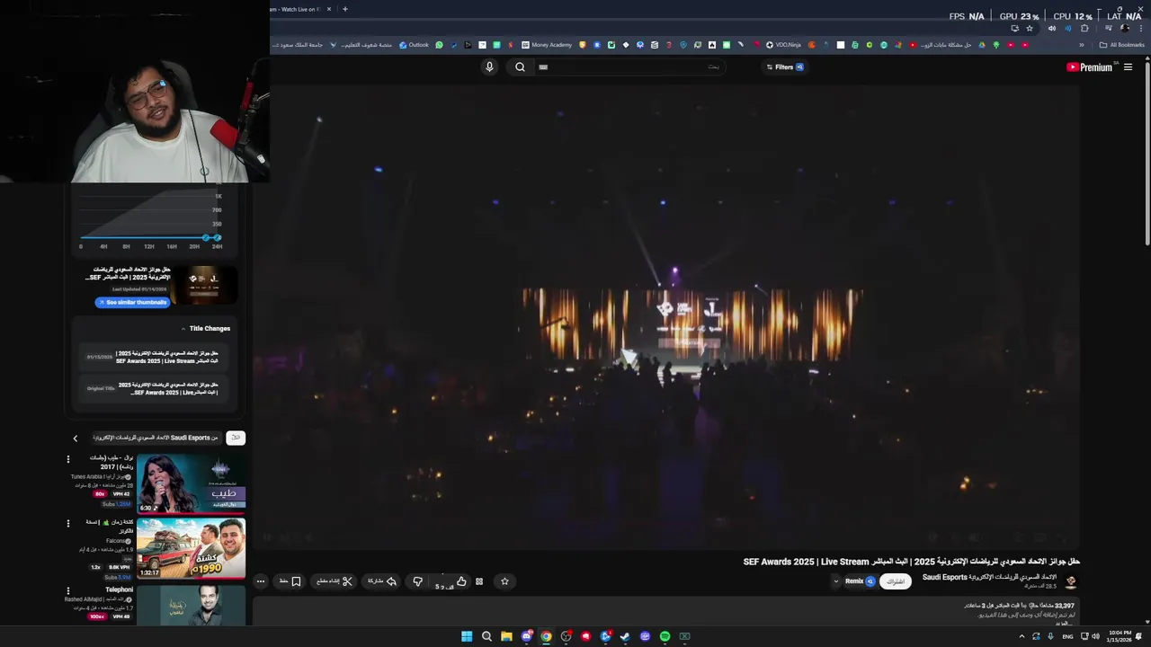
Task: Save video with bookmark icon
Action: [x=290, y=581]
